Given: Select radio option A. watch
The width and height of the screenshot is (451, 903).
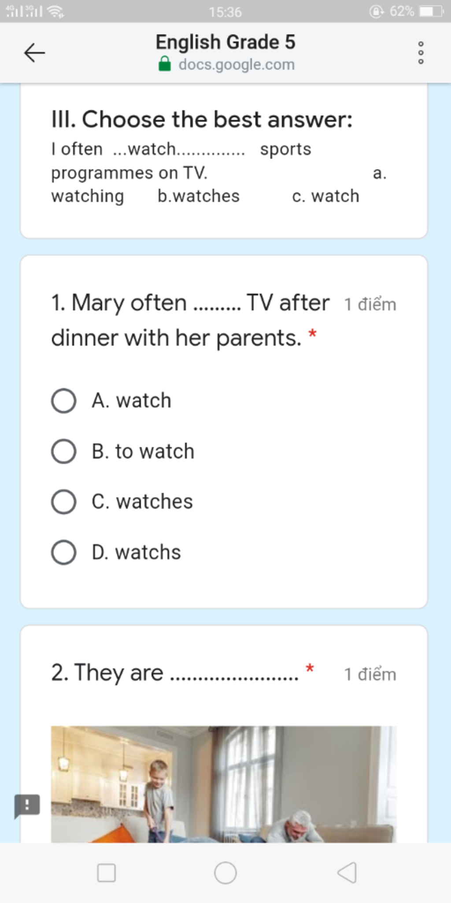Looking at the screenshot, I should (x=64, y=401).
